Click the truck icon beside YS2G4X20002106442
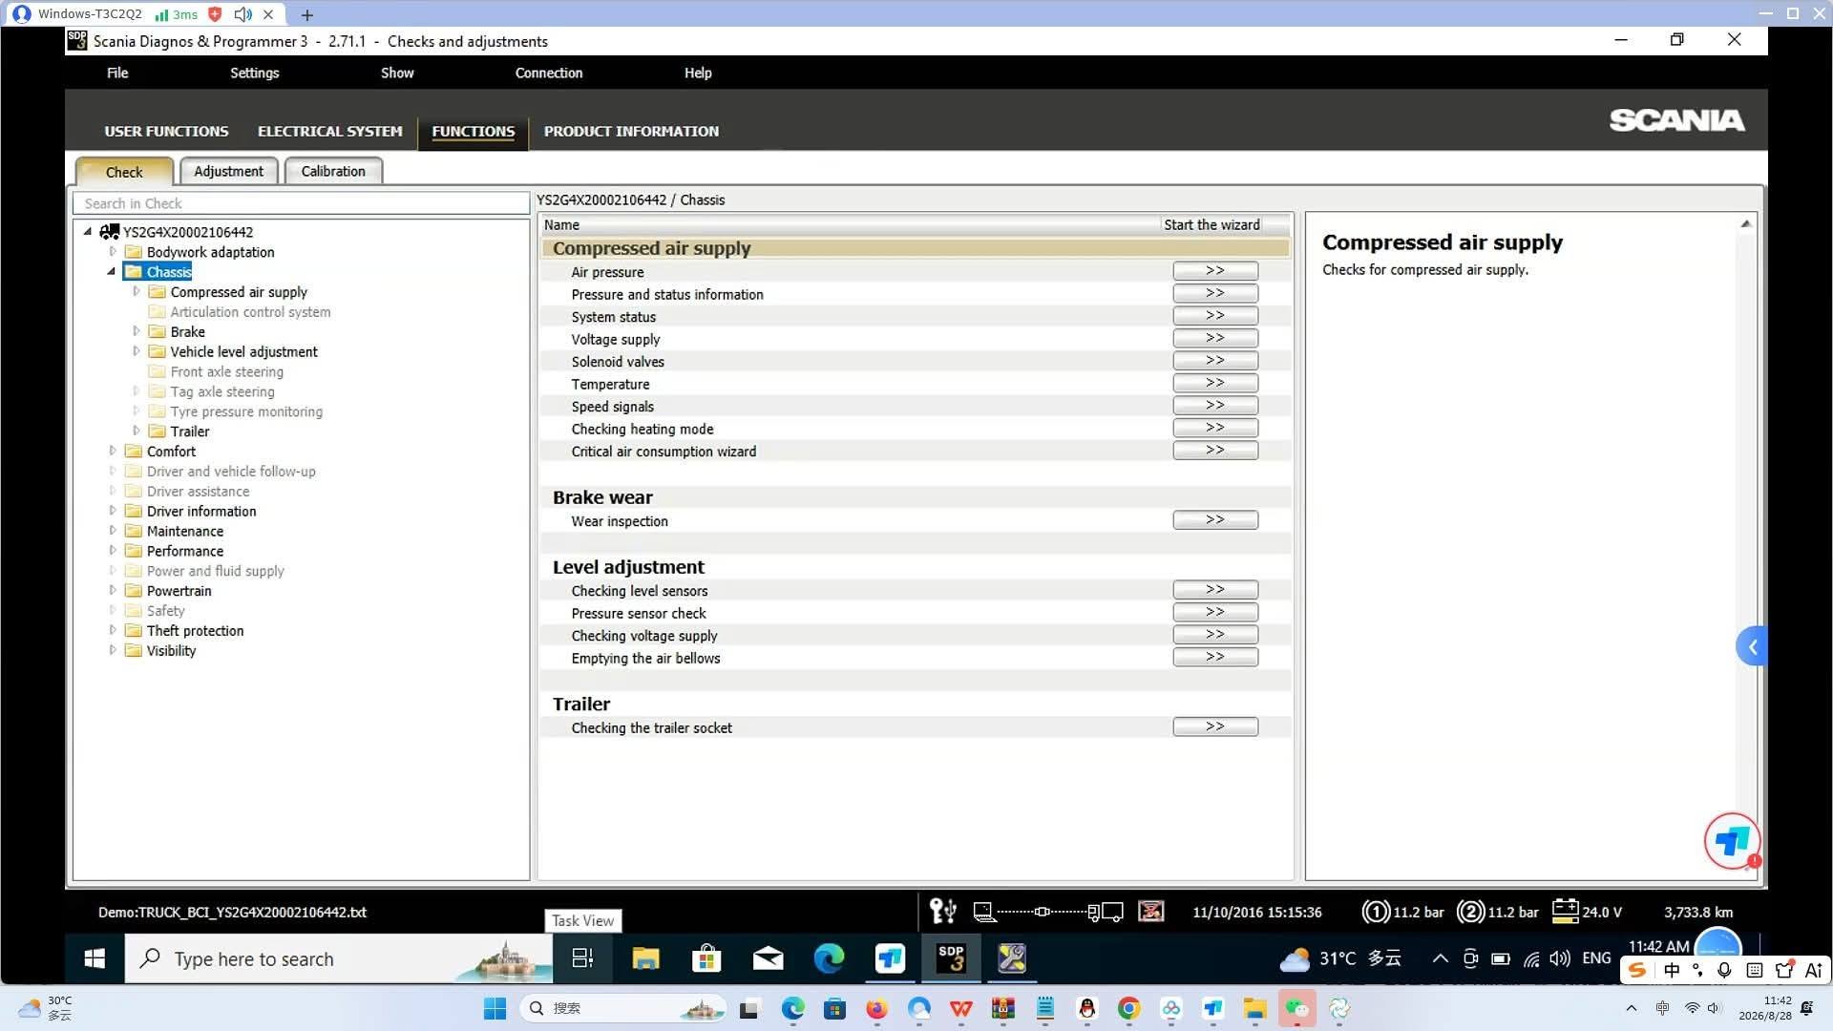 coord(110,232)
